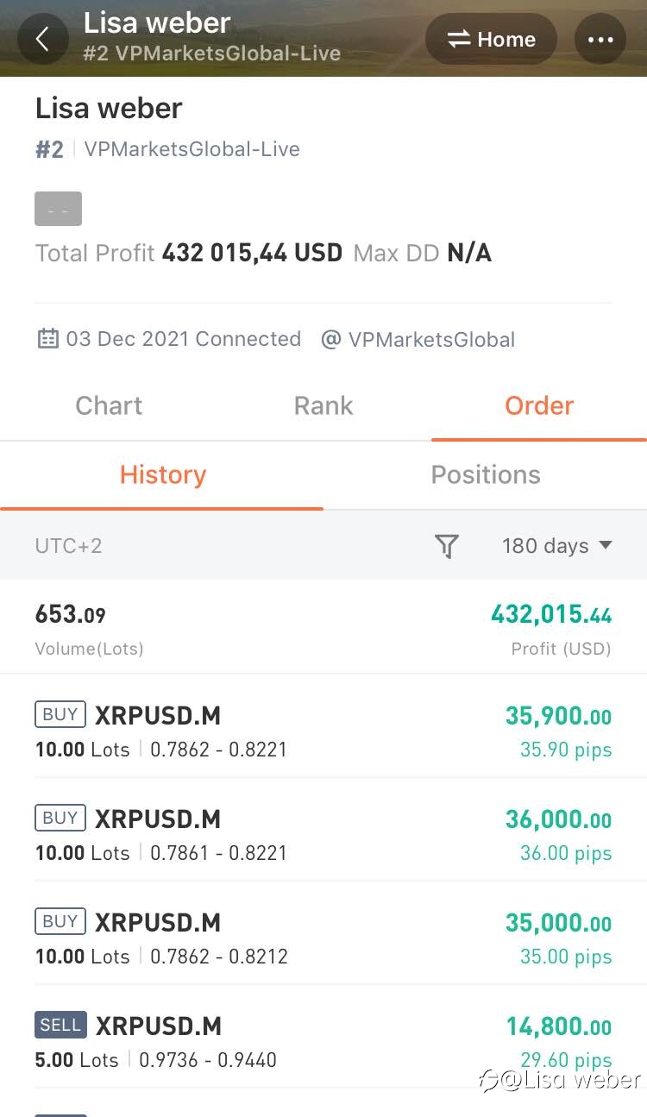Open the three-dots more options menu
Image resolution: width=647 pixels, height=1117 pixels.
600,39
